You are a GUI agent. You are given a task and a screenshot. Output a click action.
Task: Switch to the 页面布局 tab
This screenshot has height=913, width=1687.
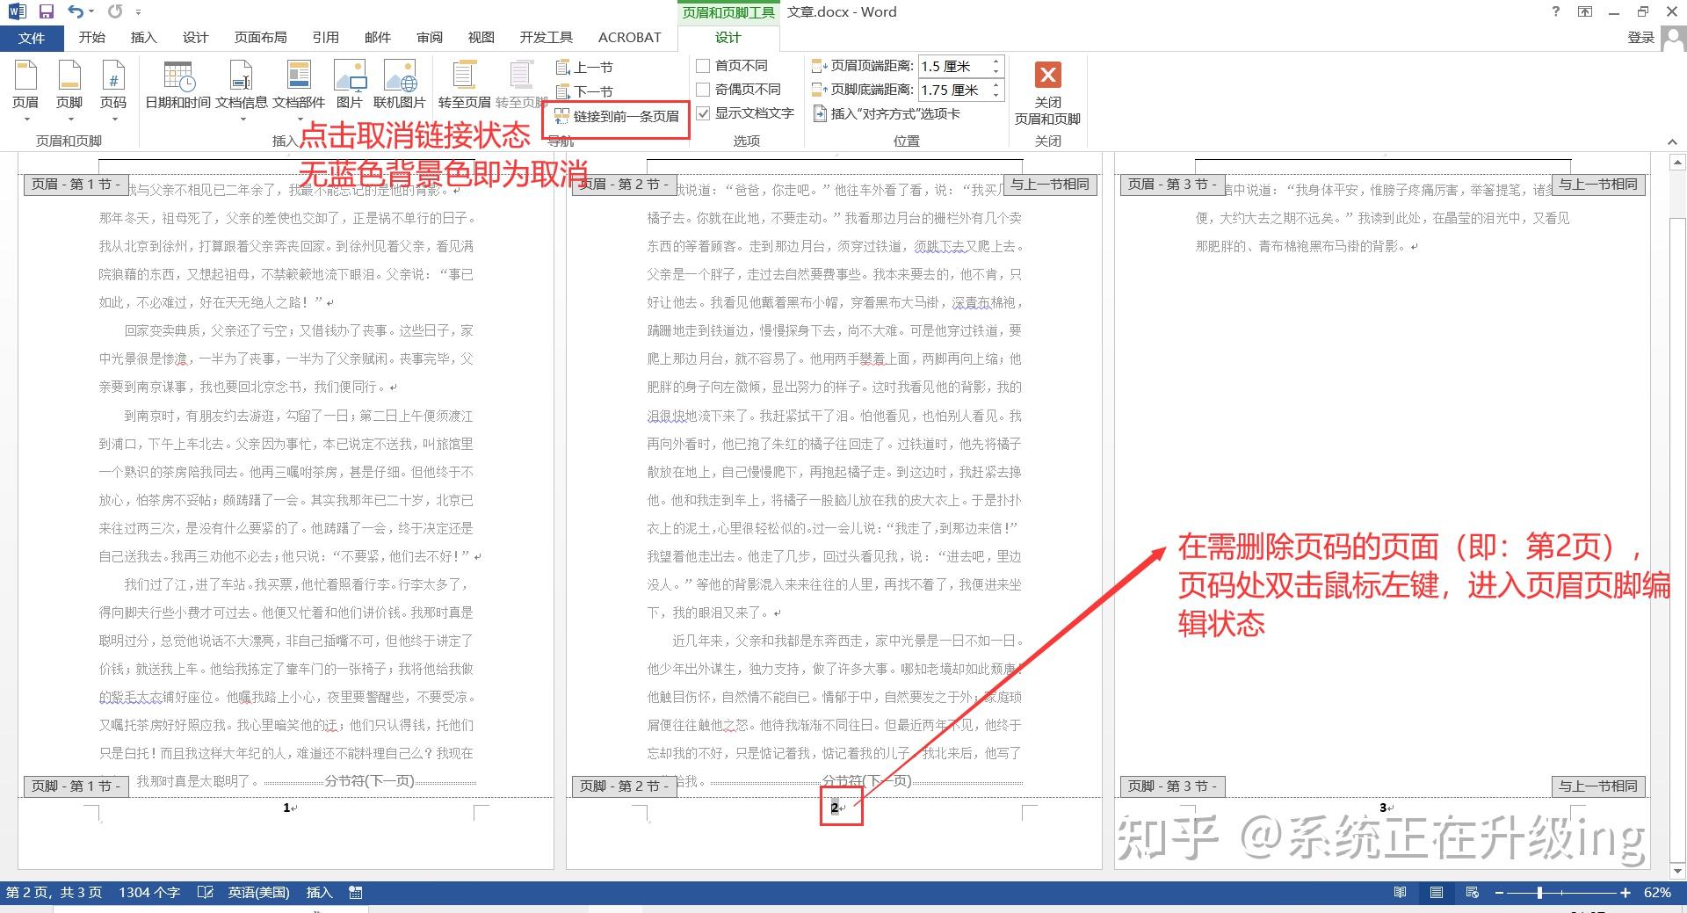point(260,37)
